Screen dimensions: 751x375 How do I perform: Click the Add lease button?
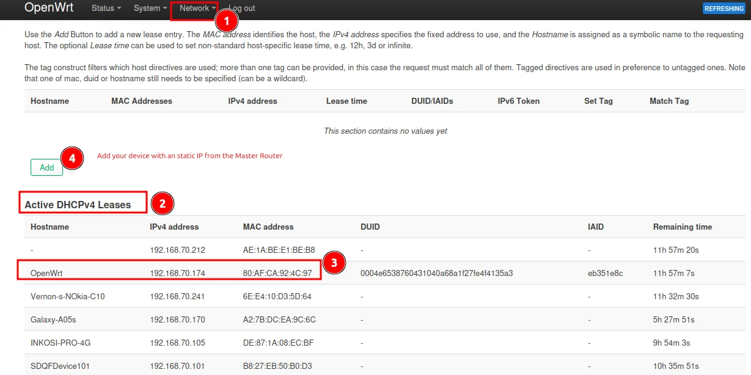click(x=46, y=167)
